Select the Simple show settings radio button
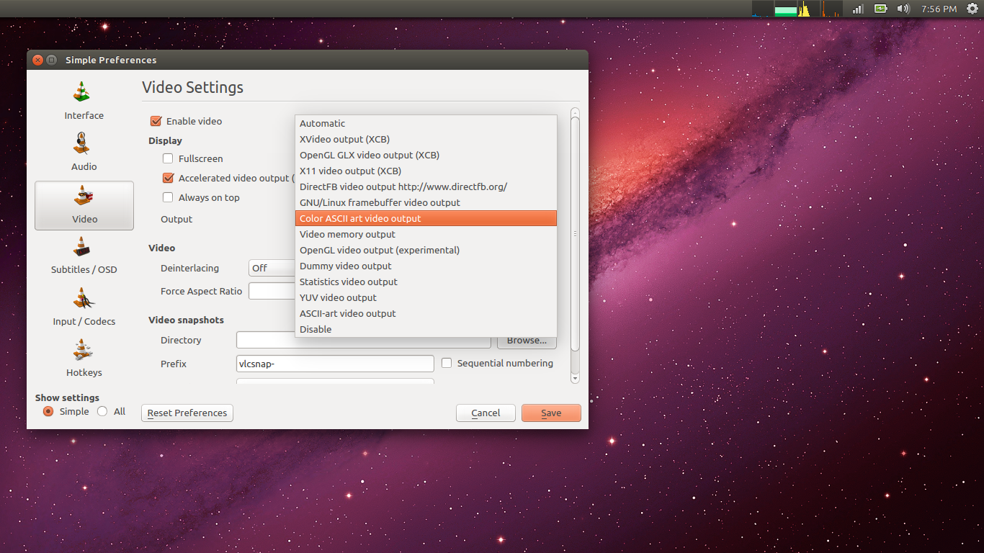984x553 pixels. click(x=48, y=411)
